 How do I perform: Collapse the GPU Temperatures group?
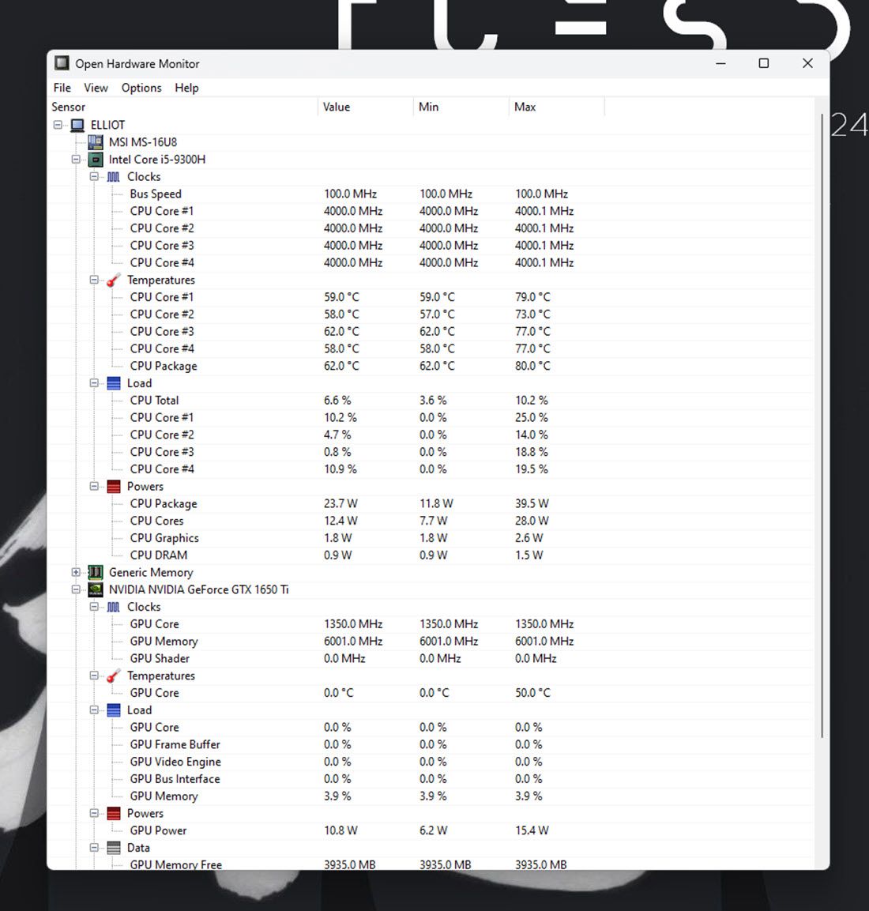coord(94,675)
